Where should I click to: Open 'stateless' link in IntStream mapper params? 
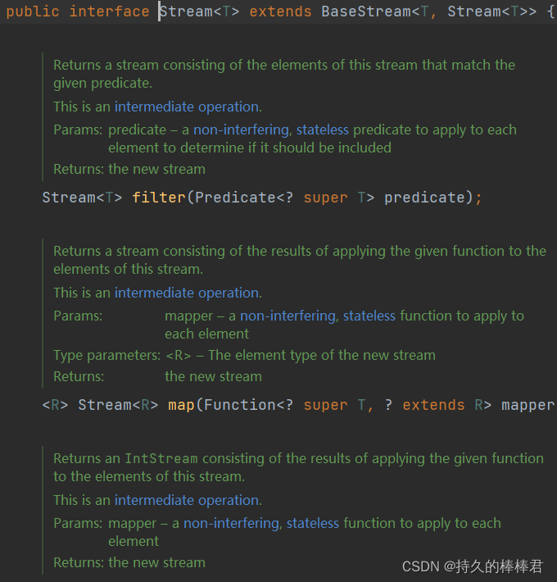313,523
